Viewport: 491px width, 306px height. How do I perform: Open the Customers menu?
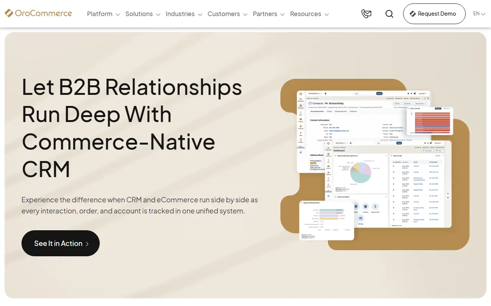tap(224, 14)
